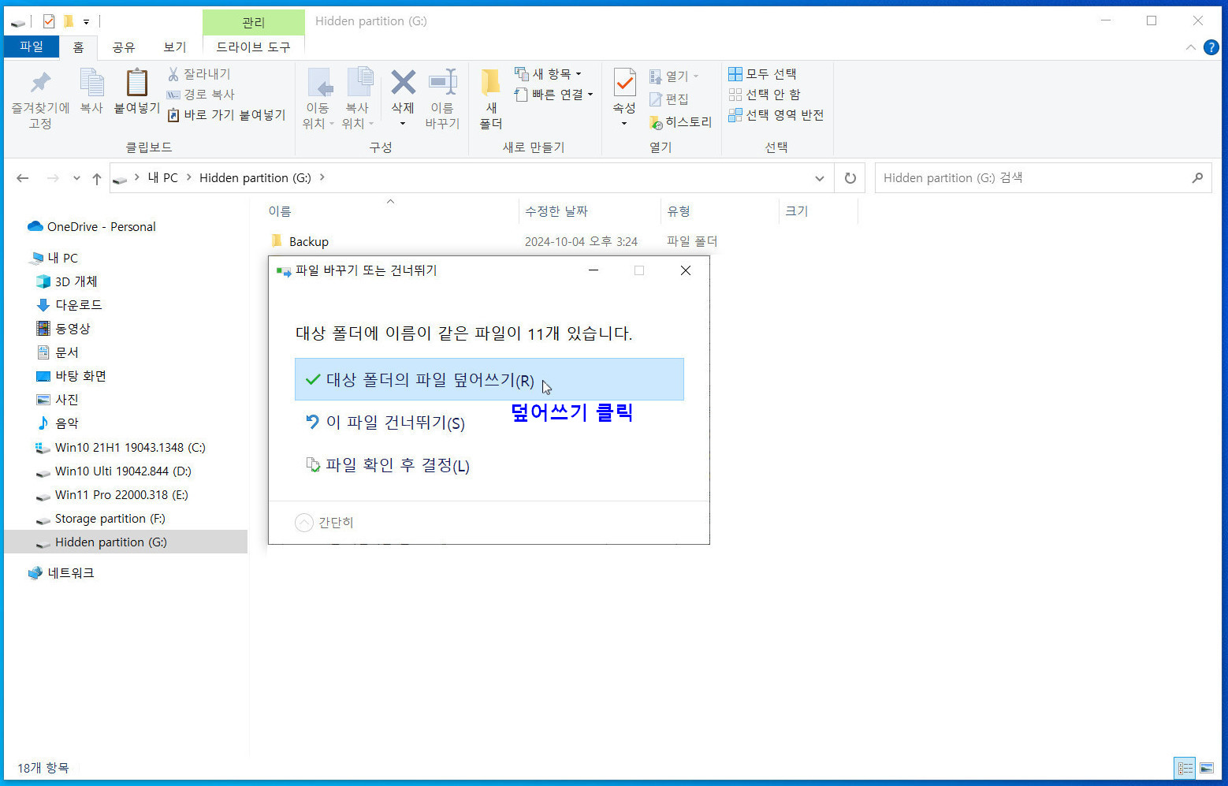The height and width of the screenshot is (786, 1228).
Task: Choose Replace files in destination (덮어쓰기)
Action: coord(489,379)
